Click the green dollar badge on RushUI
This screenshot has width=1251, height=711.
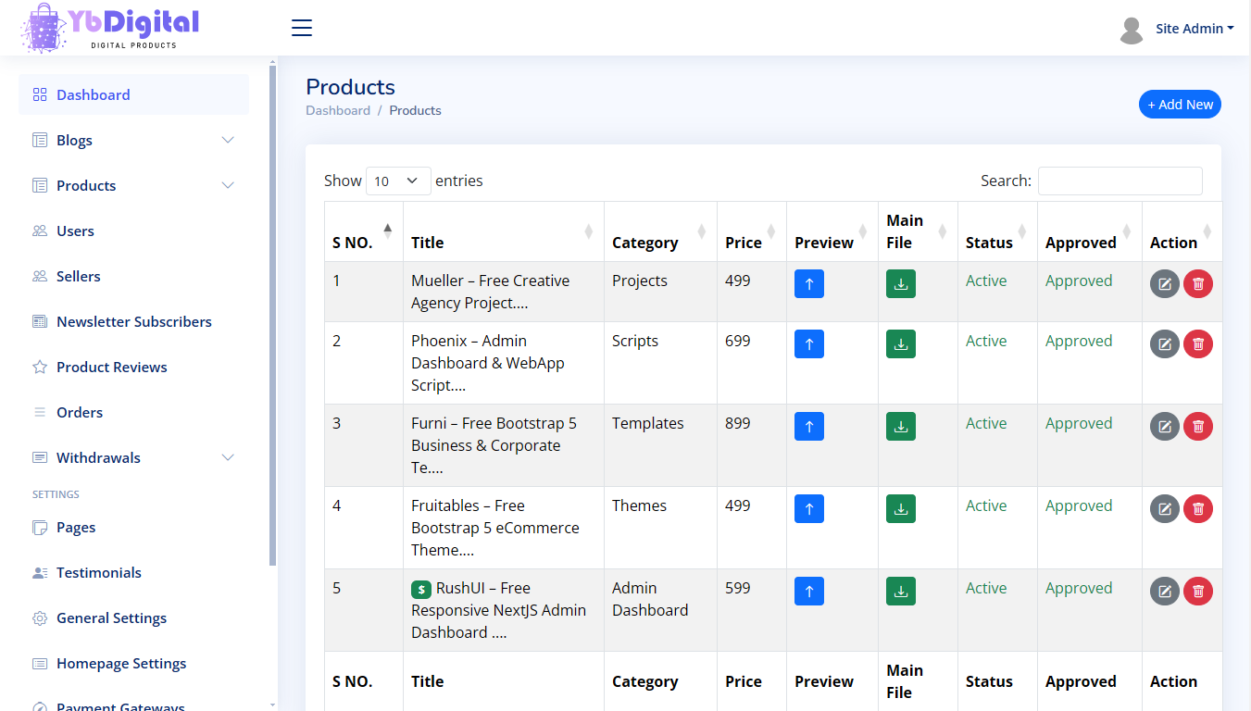[x=421, y=589]
